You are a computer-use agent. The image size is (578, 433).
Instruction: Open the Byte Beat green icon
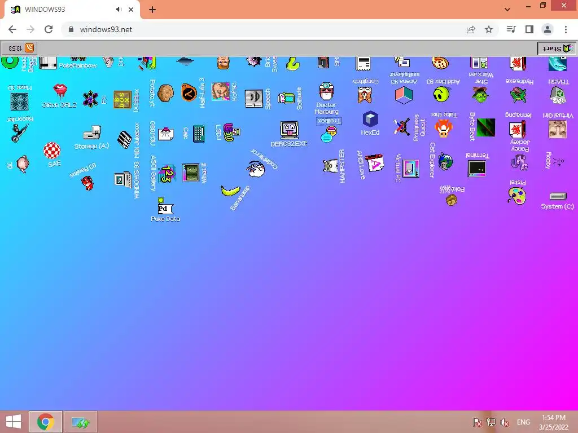[486, 127]
